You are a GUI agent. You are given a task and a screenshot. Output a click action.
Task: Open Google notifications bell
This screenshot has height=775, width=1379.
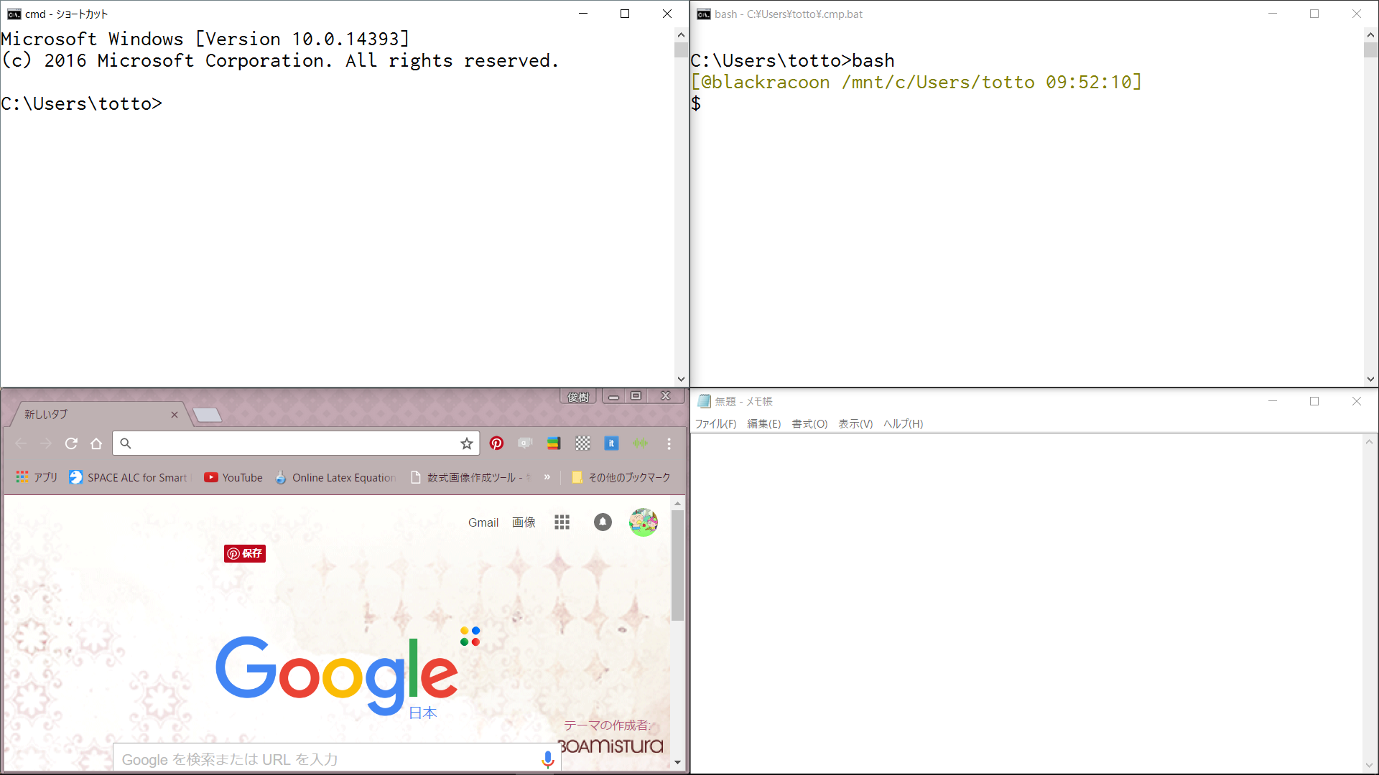click(603, 522)
